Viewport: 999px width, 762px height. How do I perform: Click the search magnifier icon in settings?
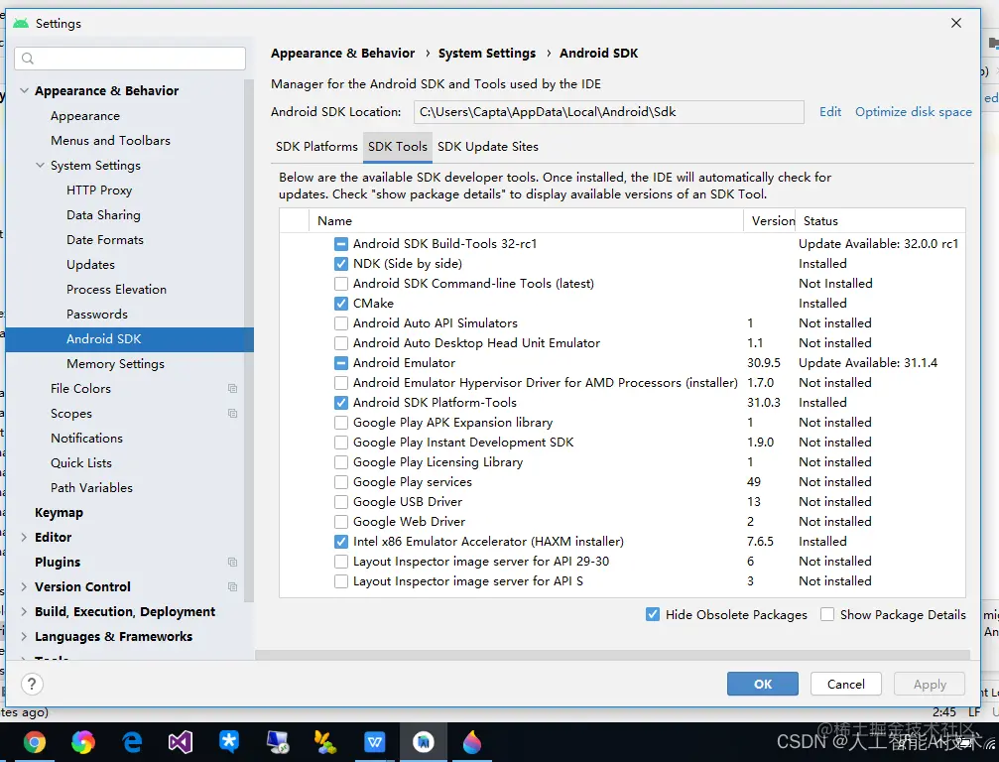[28, 59]
